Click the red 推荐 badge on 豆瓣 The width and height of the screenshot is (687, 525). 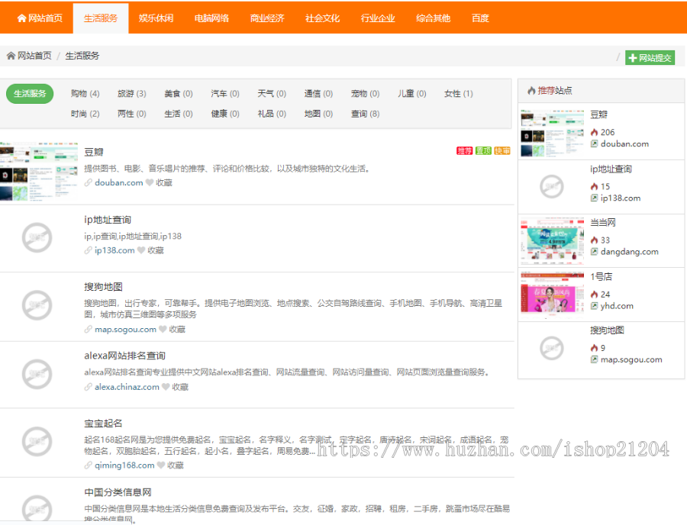point(464,151)
